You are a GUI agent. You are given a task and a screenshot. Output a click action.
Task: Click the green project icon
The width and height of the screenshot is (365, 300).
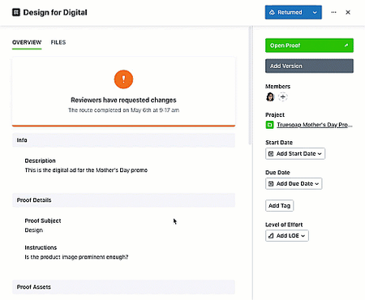tap(269, 125)
